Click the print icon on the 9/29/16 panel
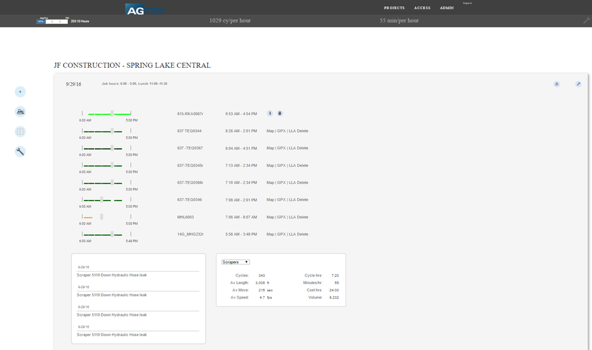The image size is (592, 350). [556, 84]
